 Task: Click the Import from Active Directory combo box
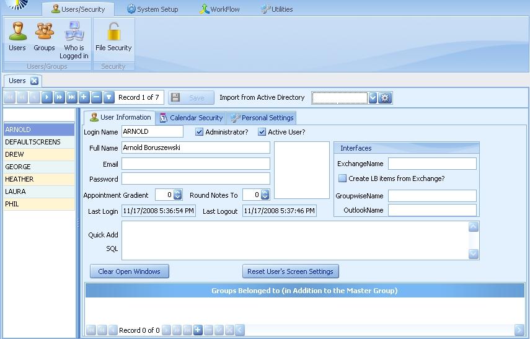pos(339,98)
